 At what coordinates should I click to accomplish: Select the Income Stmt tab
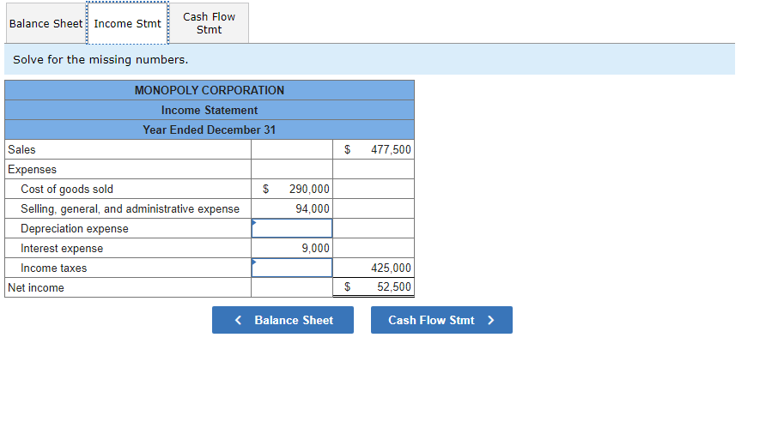tap(127, 23)
